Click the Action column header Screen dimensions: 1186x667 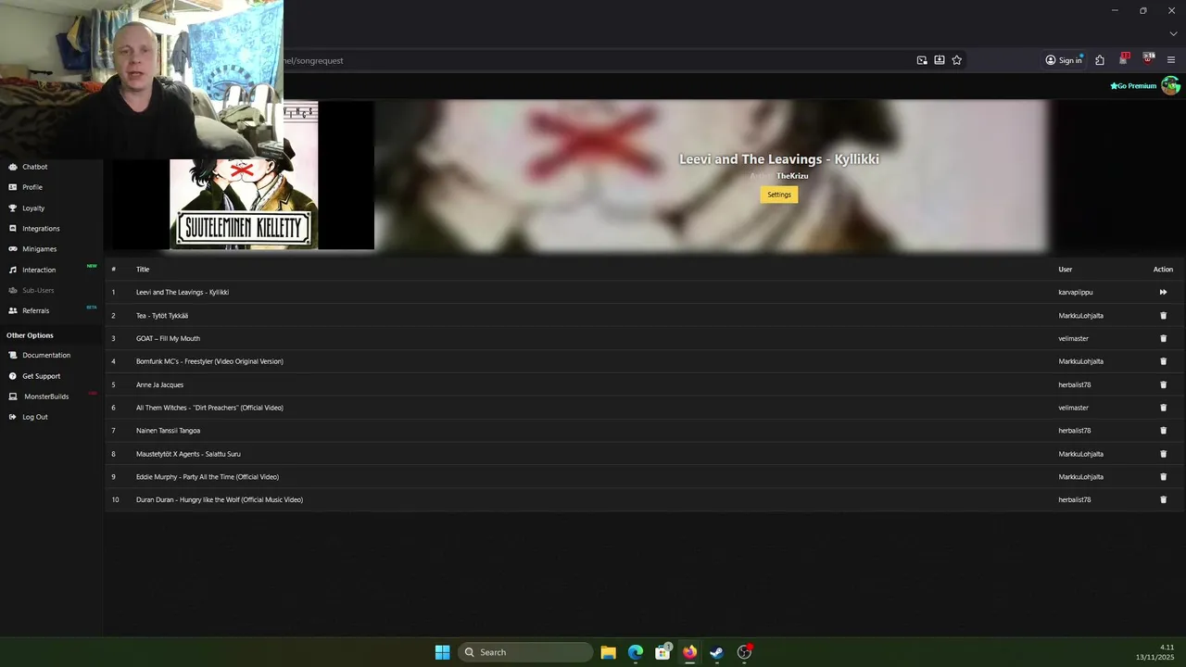(1163, 270)
